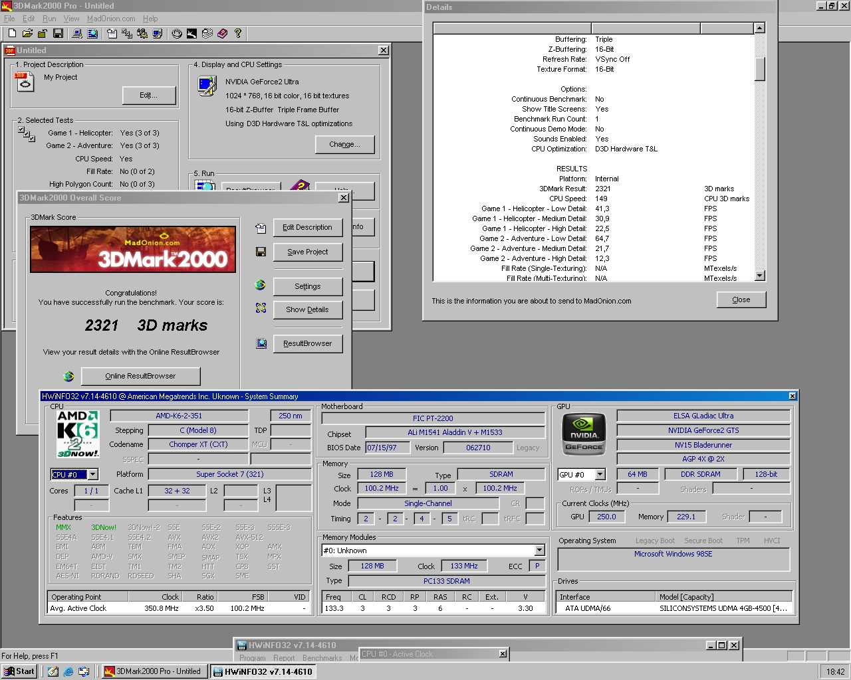Open the CPU #0 selector dropdown
The width and height of the screenshot is (851, 680).
point(92,474)
